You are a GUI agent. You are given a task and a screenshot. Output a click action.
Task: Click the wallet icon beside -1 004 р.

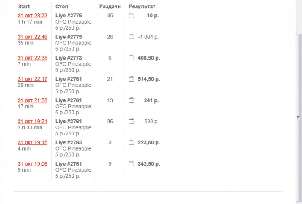[132, 37]
